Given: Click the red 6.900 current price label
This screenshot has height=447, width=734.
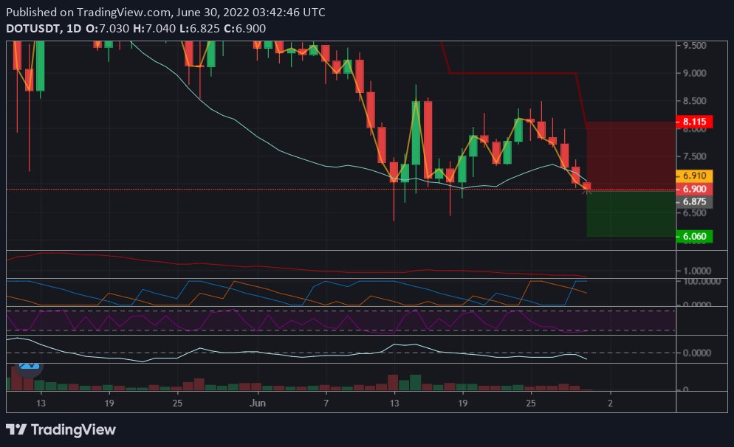Looking at the screenshot, I should [x=695, y=189].
